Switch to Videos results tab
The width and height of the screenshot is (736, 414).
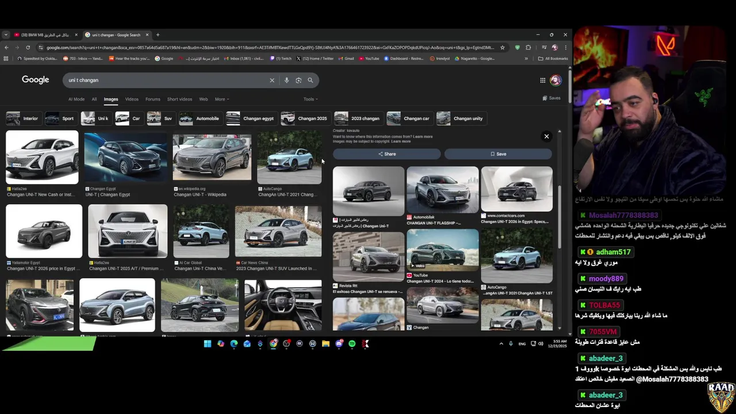click(x=132, y=99)
